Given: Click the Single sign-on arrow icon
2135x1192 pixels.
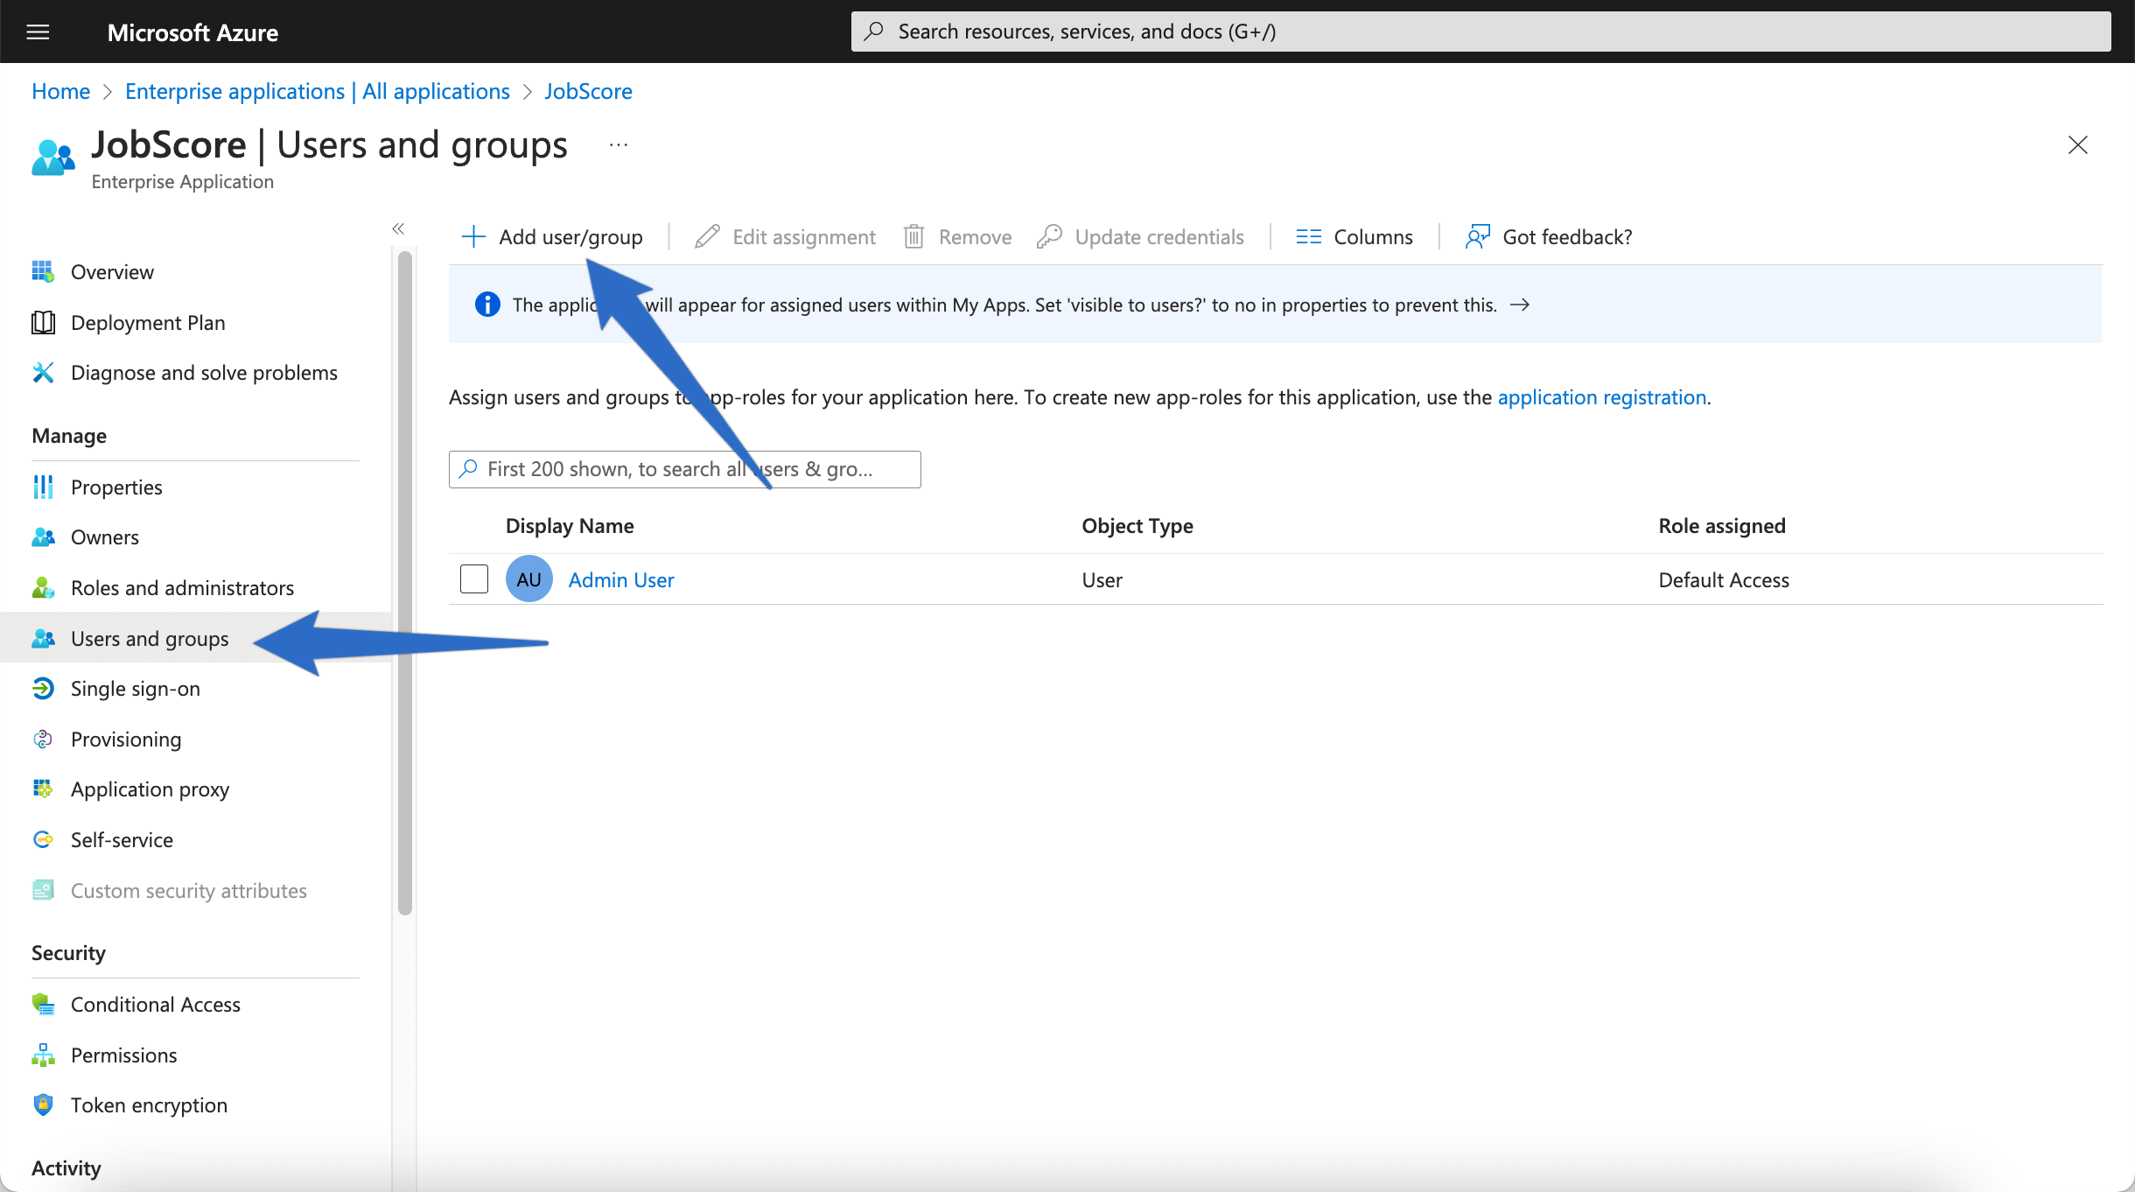Looking at the screenshot, I should pos(43,689).
